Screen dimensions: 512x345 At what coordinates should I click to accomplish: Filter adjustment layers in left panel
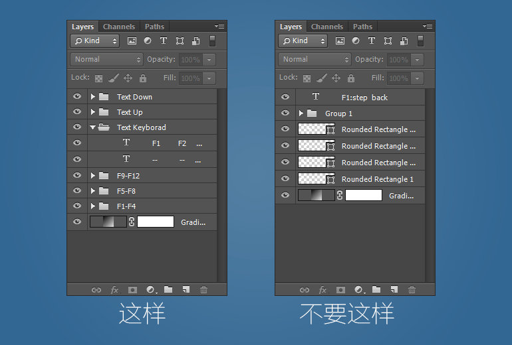tap(148, 40)
